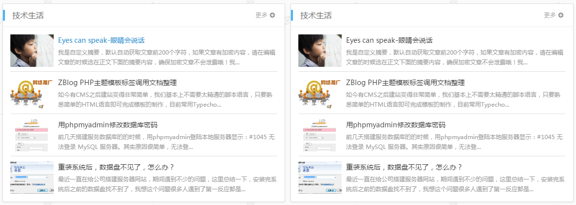Select the 网络推广 thumbnail image in right panel

320,93
